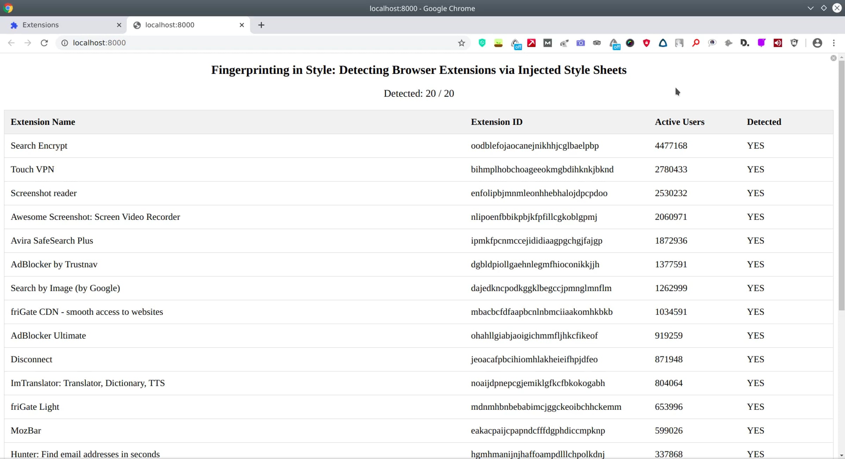The height and width of the screenshot is (459, 845).
Task: Click the 'friGate Light' name
Action: 35,407
